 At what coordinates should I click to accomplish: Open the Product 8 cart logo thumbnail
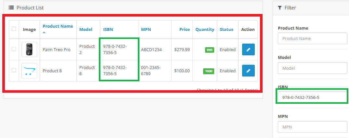[x=29, y=71]
